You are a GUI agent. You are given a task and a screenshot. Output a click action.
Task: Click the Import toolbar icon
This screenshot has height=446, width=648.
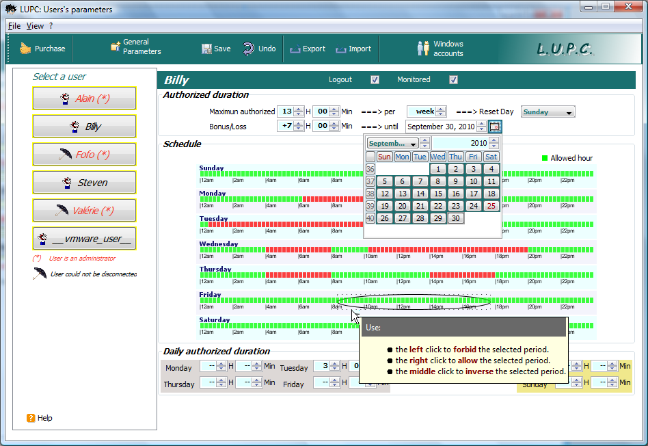click(341, 49)
